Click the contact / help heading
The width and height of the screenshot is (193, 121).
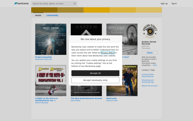pyautogui.click(x=148, y=70)
